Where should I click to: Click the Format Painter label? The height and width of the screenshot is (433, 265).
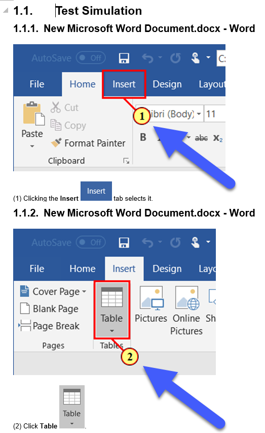coord(95,143)
